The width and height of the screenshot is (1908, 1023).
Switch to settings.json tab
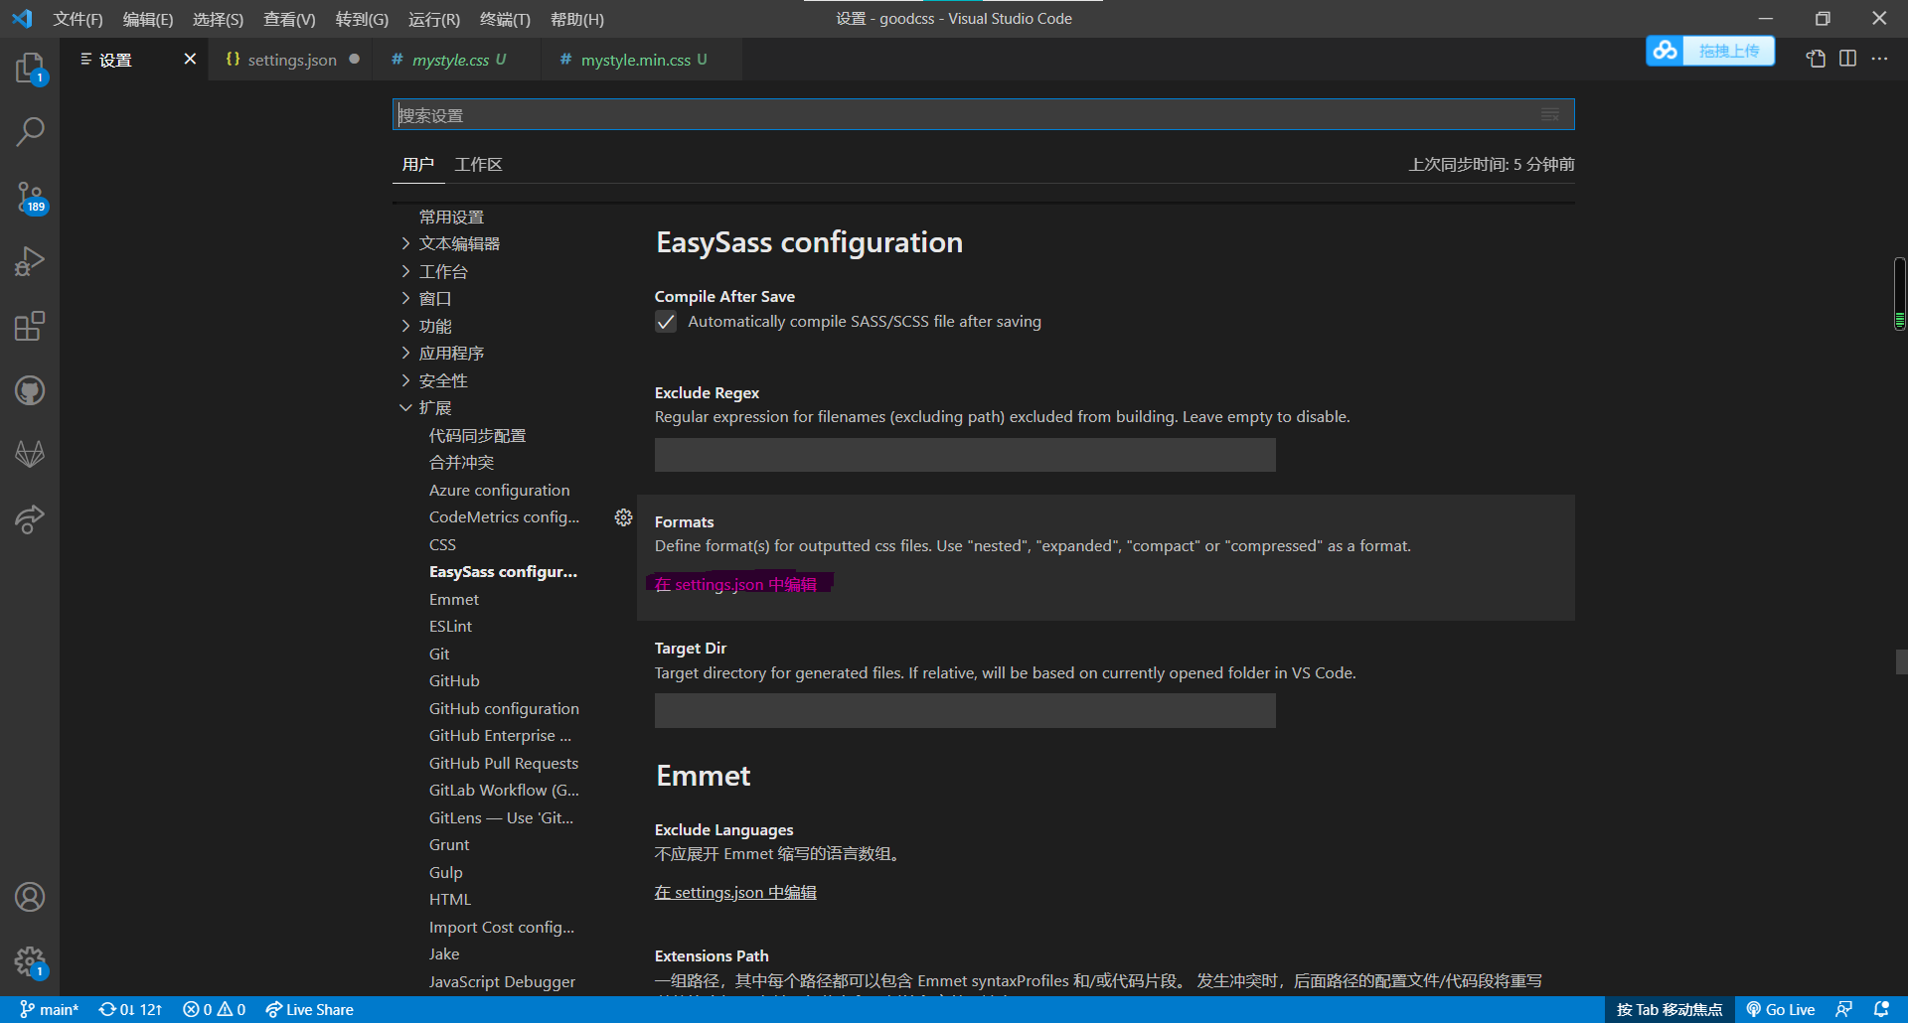[290, 60]
